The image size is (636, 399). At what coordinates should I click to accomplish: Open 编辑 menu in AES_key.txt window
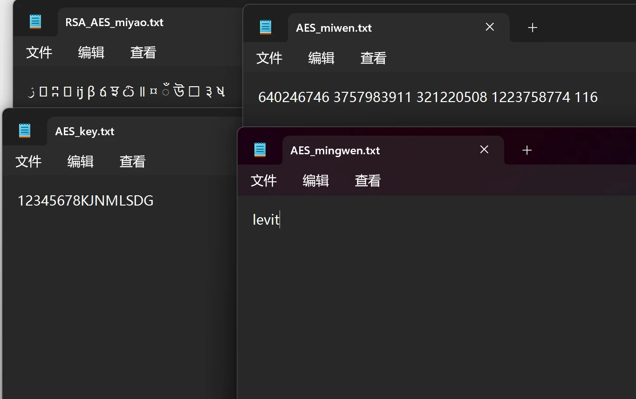tap(81, 161)
